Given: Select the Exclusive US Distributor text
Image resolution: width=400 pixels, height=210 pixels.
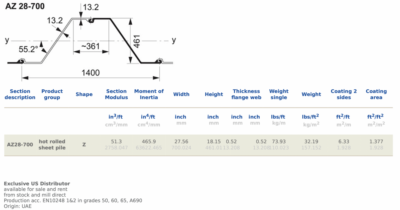Looking at the screenshot, I should 37,183.
